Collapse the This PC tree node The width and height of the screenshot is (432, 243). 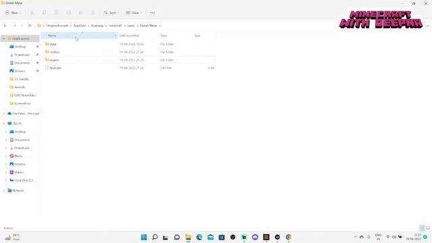click(x=4, y=124)
